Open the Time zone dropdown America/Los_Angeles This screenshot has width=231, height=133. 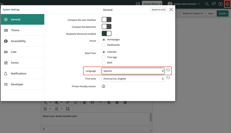[133, 79]
